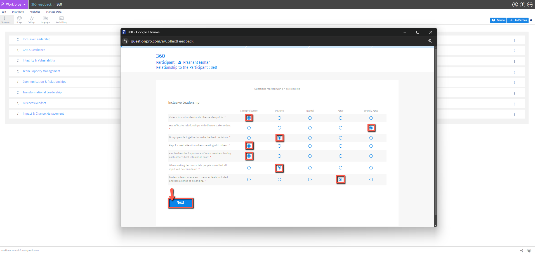This screenshot has height=255, width=535.
Task: Collapse the Team Capacity Management section
Action: (18, 71)
